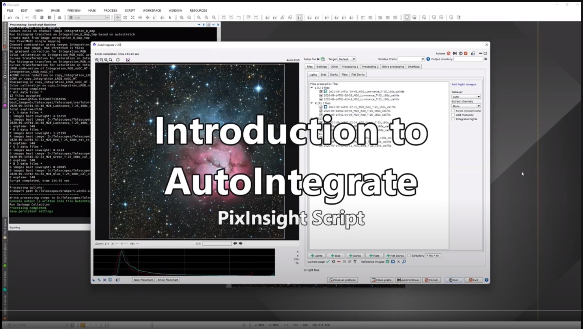Open the Setup file folder icon
Image resolution: width=583 pixels, height=330 pixels.
coord(318,59)
